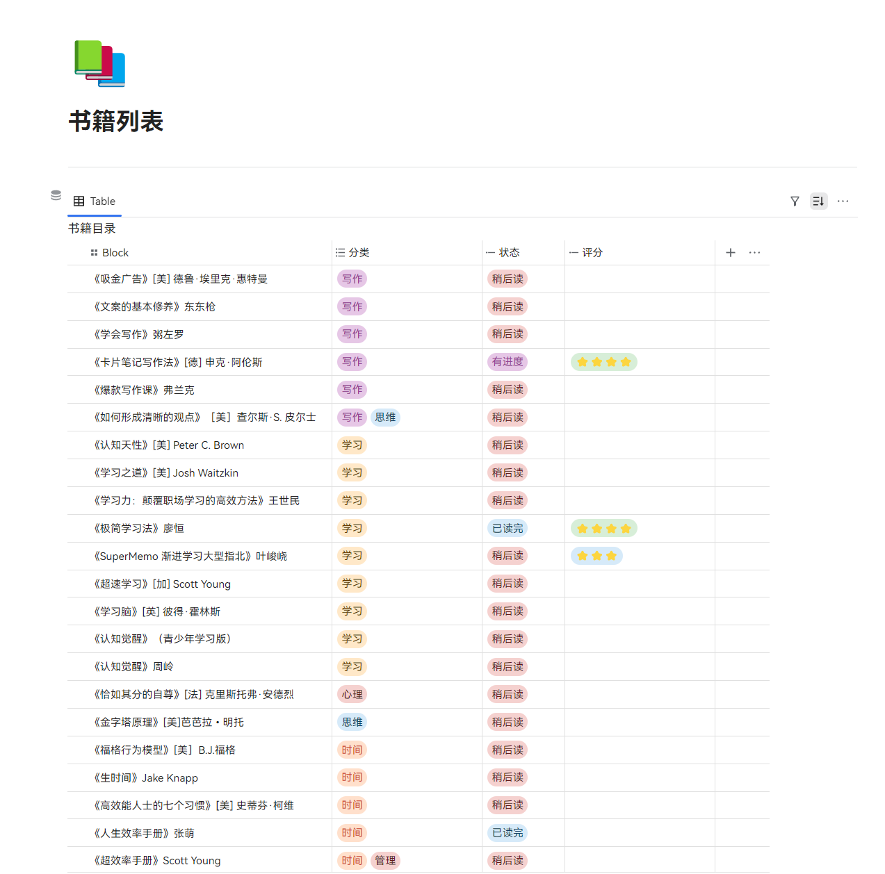Screen dimensions: 885x874
Task: Open the filter funnel icon
Action: pos(795,201)
